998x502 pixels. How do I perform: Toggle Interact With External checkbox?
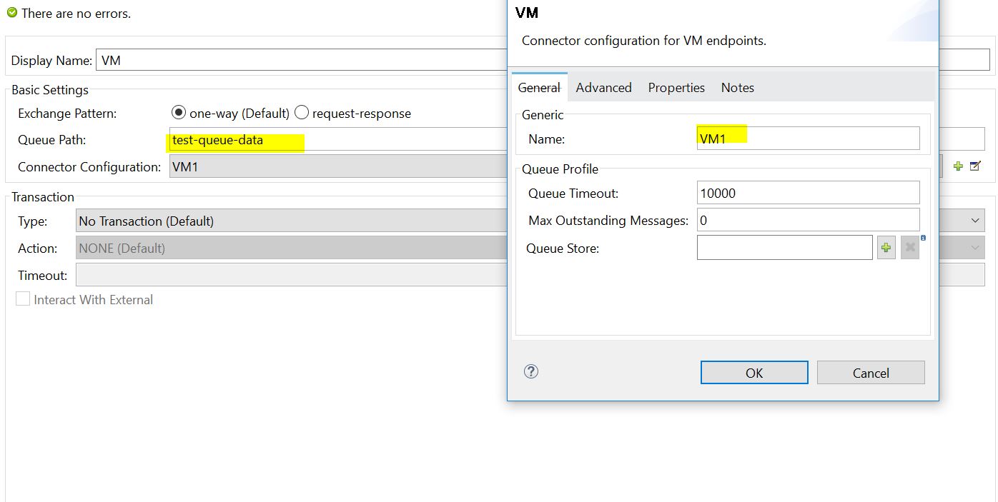coord(23,300)
